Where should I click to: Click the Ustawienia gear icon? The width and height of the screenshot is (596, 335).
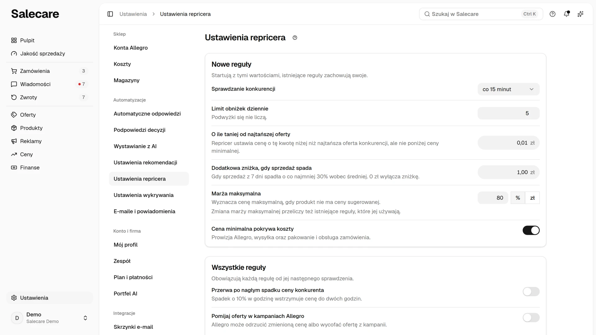click(14, 298)
